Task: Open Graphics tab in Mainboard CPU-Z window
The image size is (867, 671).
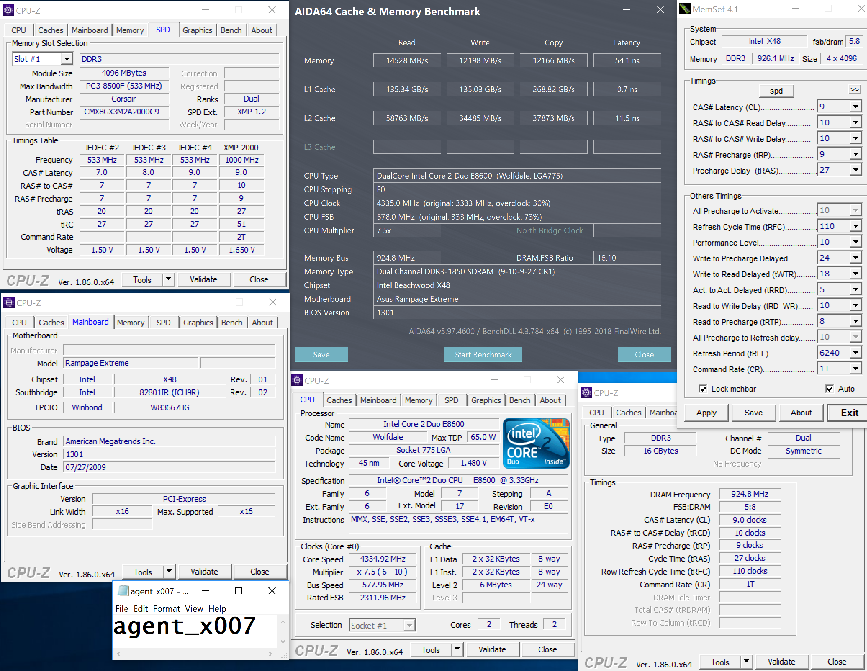Action: tap(198, 323)
